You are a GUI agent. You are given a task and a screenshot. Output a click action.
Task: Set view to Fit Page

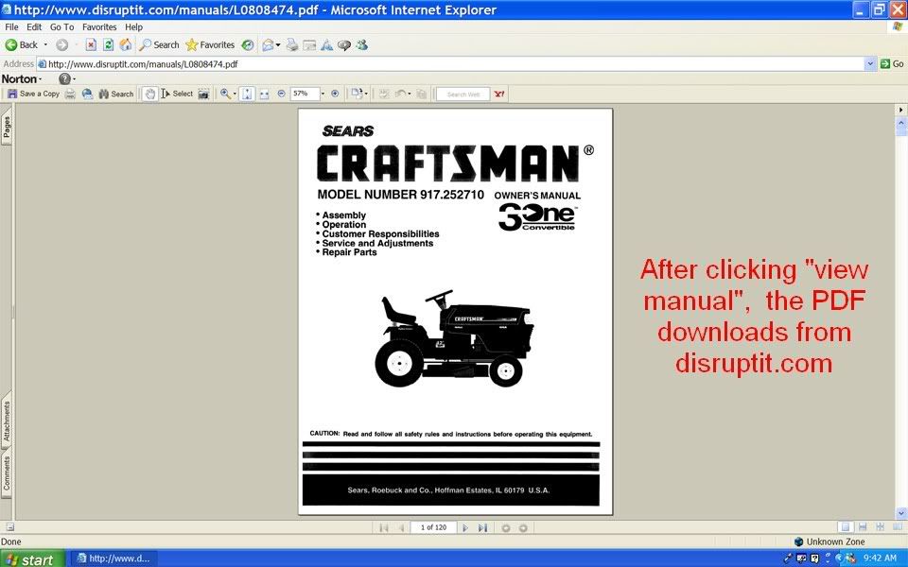coord(247,94)
